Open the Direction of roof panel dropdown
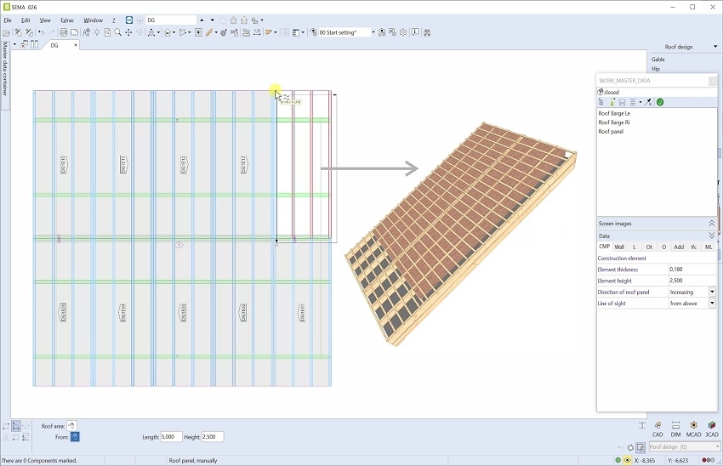Image resolution: width=723 pixels, height=466 pixels. (712, 292)
